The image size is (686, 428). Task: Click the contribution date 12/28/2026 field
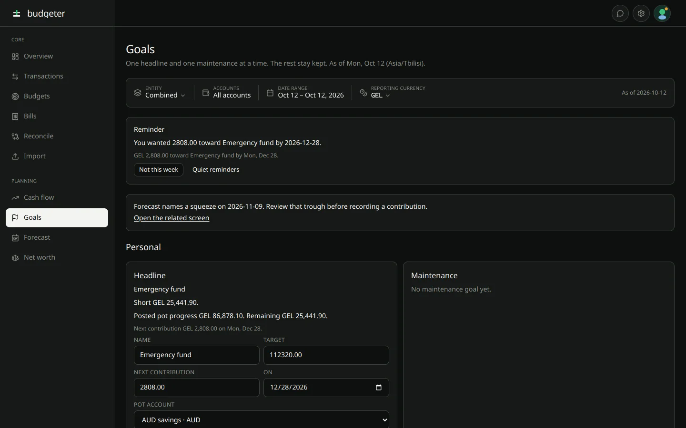coord(326,388)
